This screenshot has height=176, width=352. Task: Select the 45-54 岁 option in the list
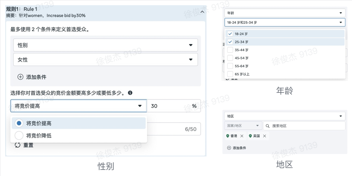click(242, 58)
